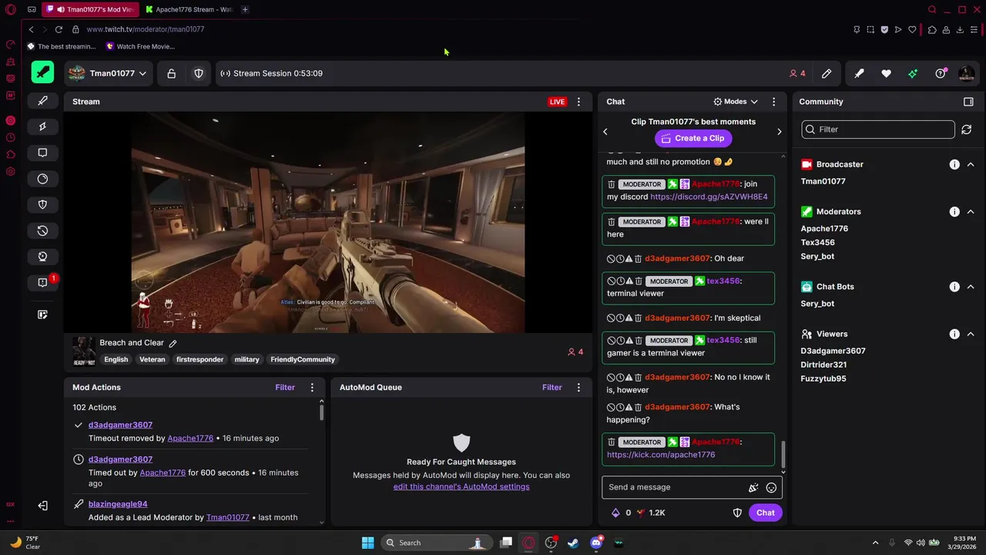
Task: Click the exit arrow icon at sidebar bottom
Action: (42, 506)
